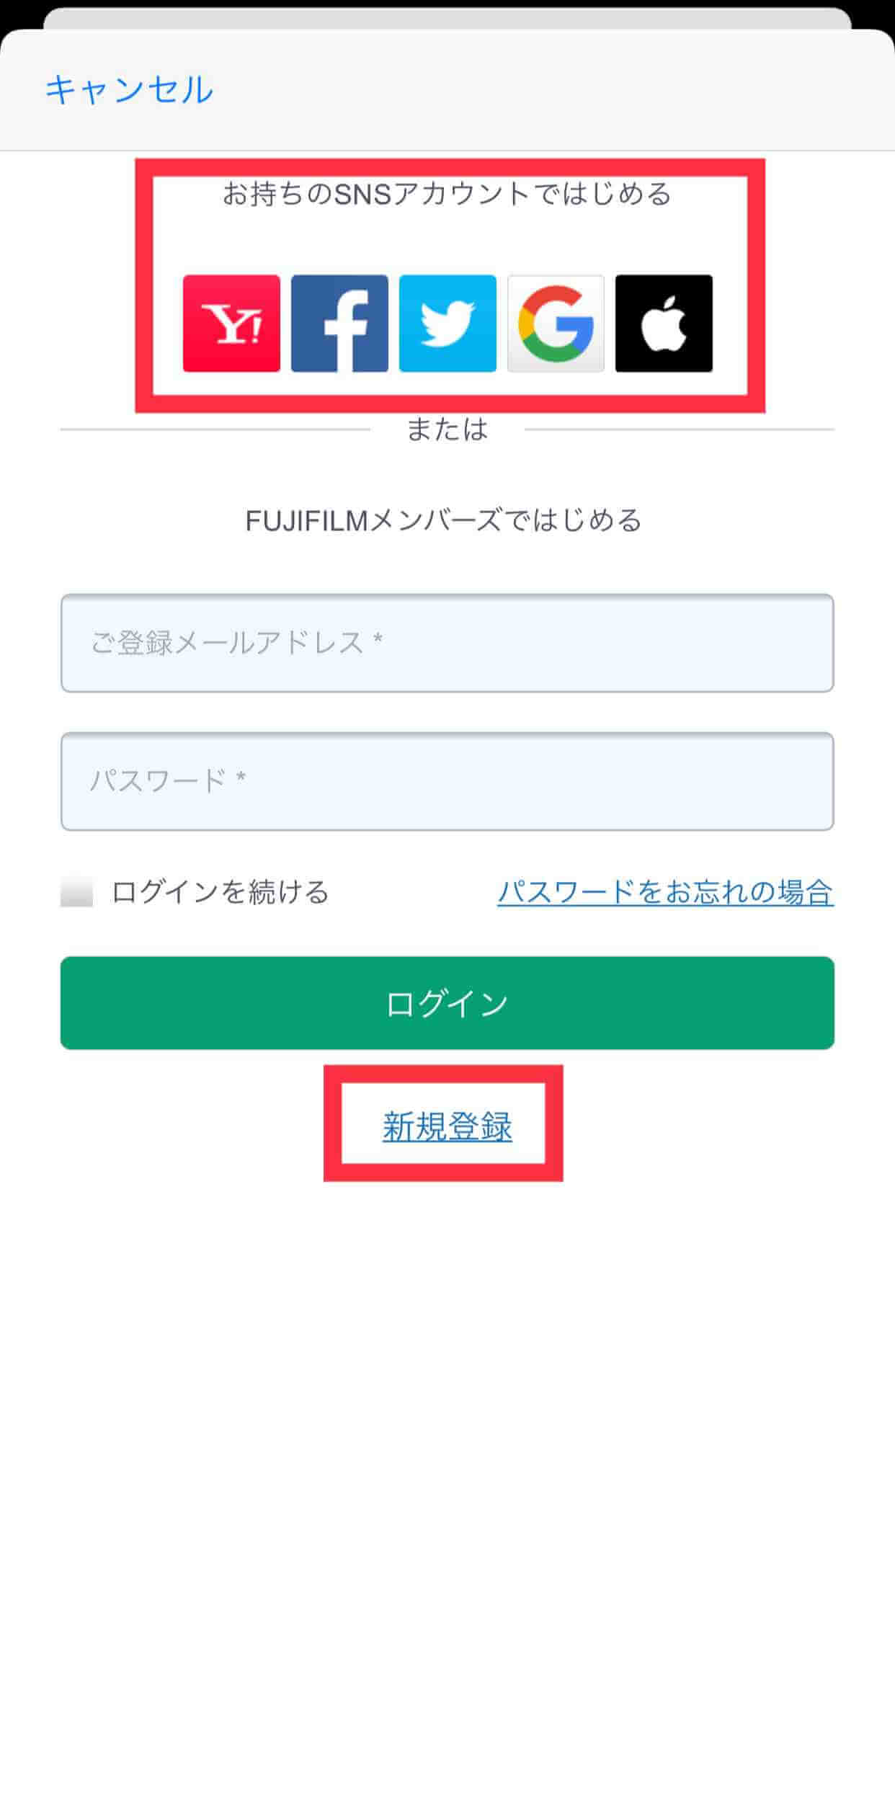Open the 新規登録 sign-up link

click(x=447, y=1127)
